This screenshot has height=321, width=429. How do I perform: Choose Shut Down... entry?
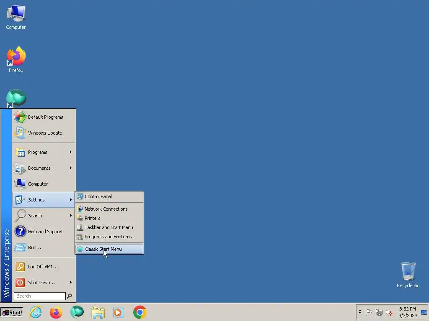click(44, 283)
